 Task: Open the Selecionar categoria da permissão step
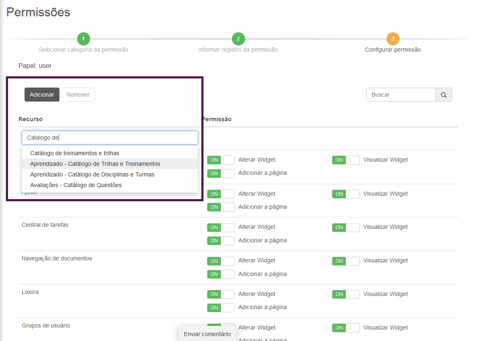(84, 50)
